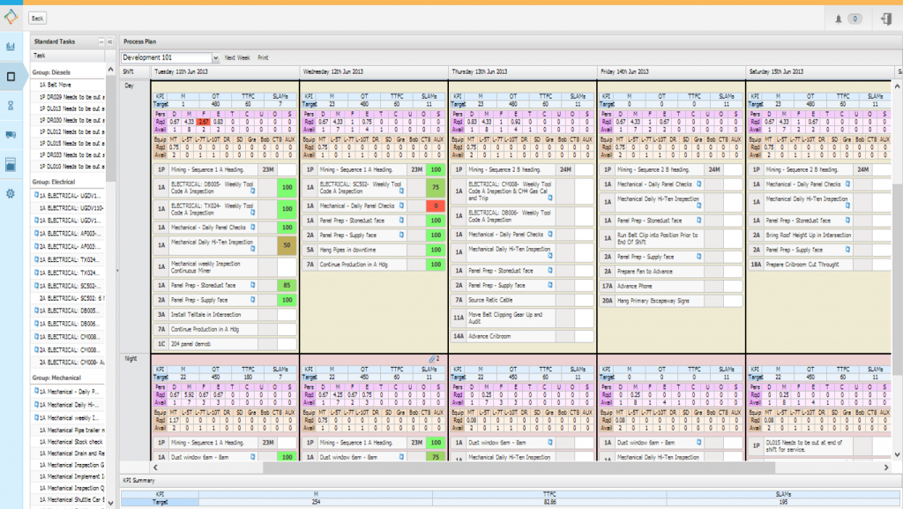Click the Task column header
Image resolution: width=903 pixels, height=509 pixels.
tap(68, 56)
